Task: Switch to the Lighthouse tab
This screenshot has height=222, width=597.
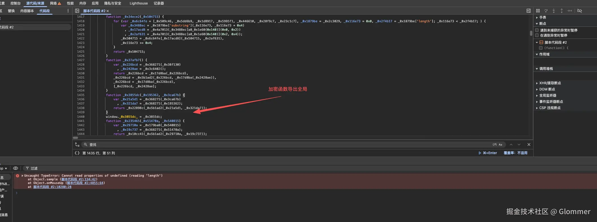Action: [x=139, y=3]
